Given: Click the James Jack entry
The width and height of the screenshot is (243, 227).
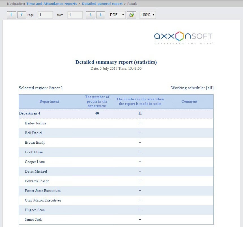Looking at the screenshot, I should point(33,220).
